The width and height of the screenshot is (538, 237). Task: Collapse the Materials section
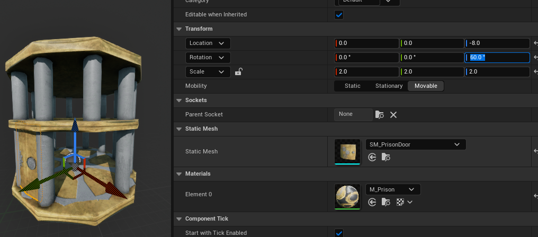click(179, 174)
